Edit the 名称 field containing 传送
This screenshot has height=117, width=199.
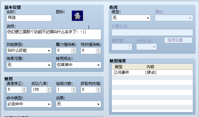(29, 18)
